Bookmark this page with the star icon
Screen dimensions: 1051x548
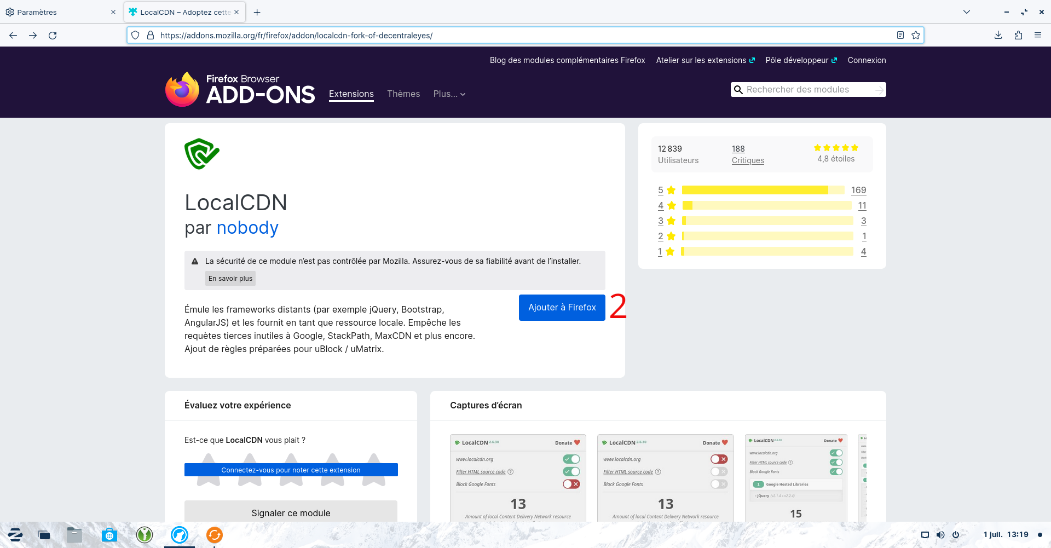click(916, 36)
